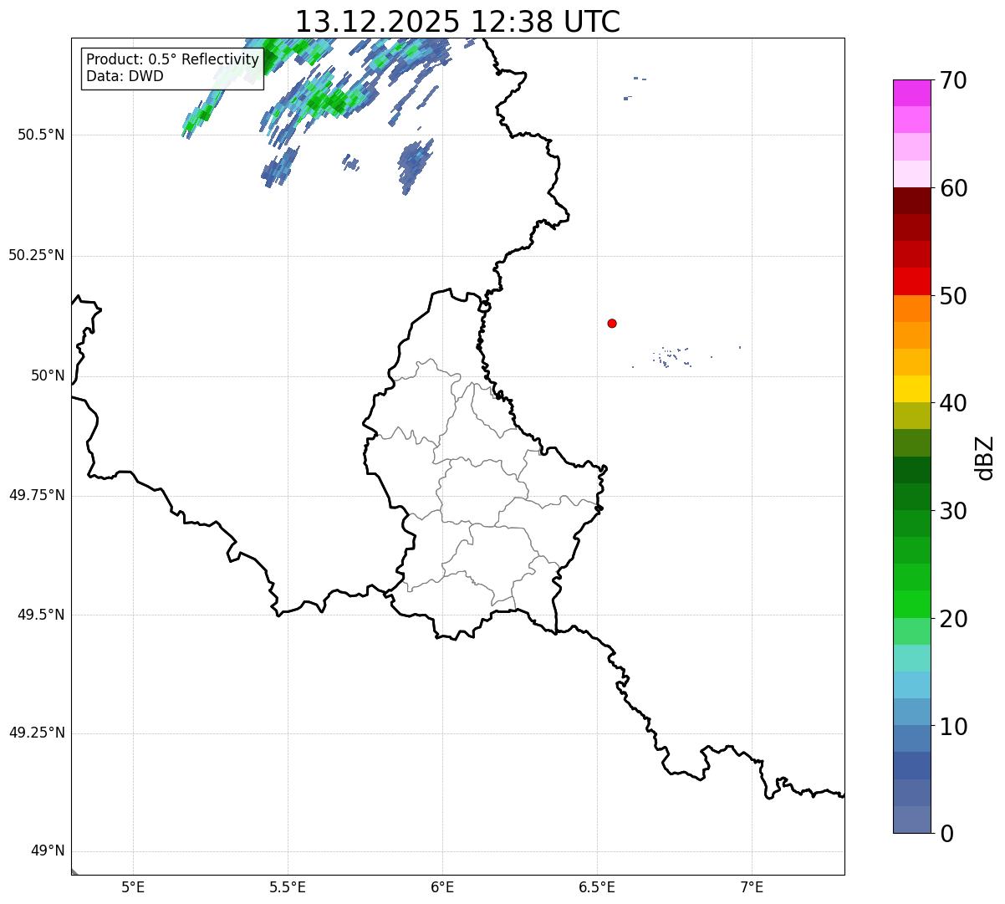1005x904 pixels.
Task: Click the dBZ colorbar axis label
Action: pyautogui.click(x=985, y=457)
